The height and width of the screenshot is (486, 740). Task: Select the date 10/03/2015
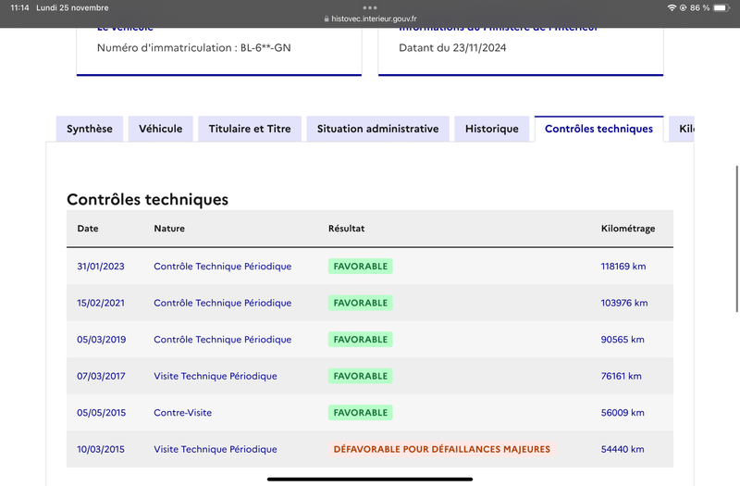pos(101,449)
